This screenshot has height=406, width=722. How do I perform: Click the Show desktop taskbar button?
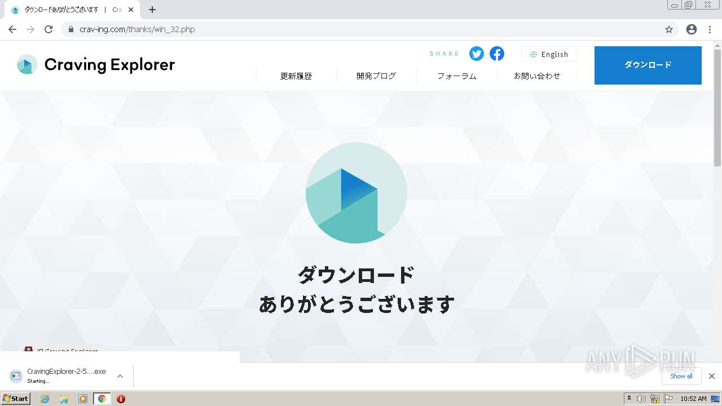pyautogui.click(x=716, y=399)
